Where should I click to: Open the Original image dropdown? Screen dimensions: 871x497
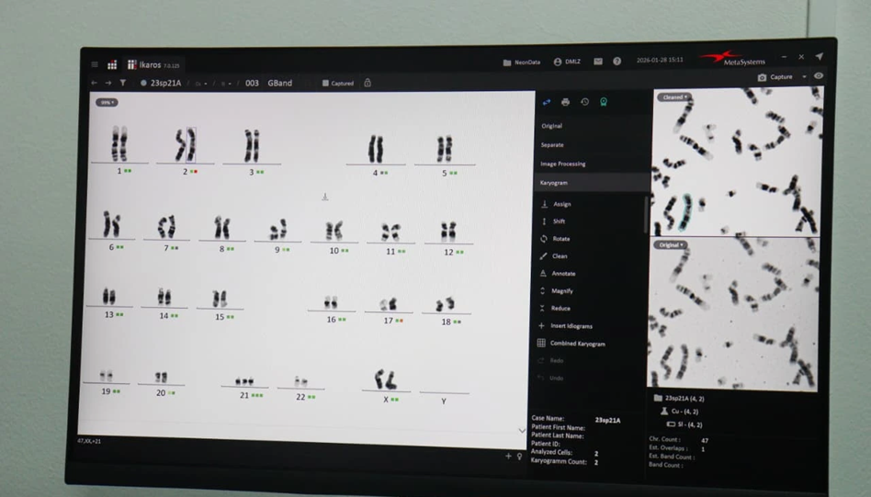pyautogui.click(x=670, y=245)
